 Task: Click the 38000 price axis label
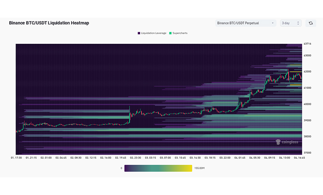click(x=307, y=136)
